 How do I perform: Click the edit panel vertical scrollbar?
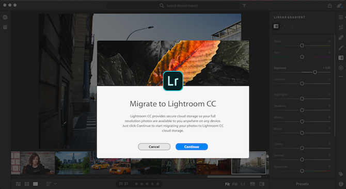(335, 85)
